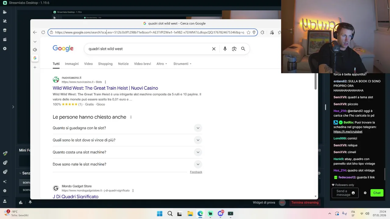Open the chat settings gear

click(365, 193)
